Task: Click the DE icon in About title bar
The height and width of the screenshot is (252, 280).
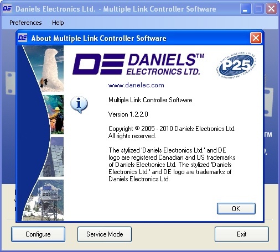Action: point(23,38)
